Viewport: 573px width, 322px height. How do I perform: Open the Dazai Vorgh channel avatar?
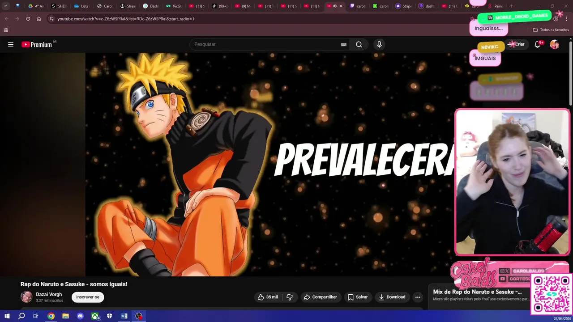[26, 297]
